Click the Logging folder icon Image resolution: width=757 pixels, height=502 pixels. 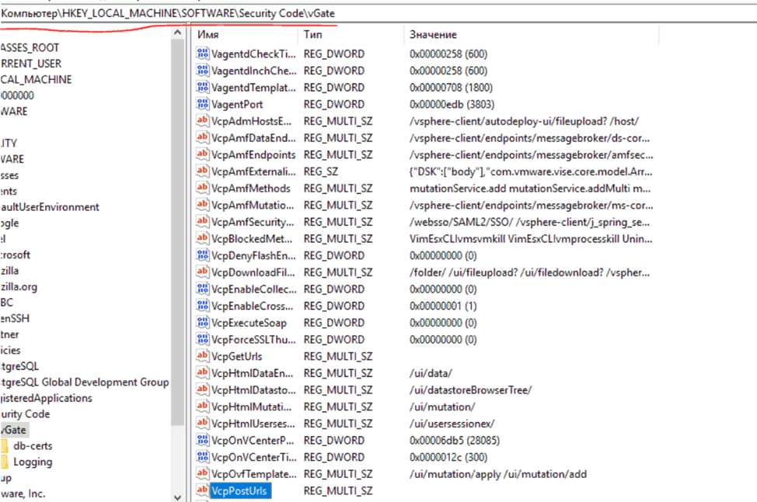point(5,462)
